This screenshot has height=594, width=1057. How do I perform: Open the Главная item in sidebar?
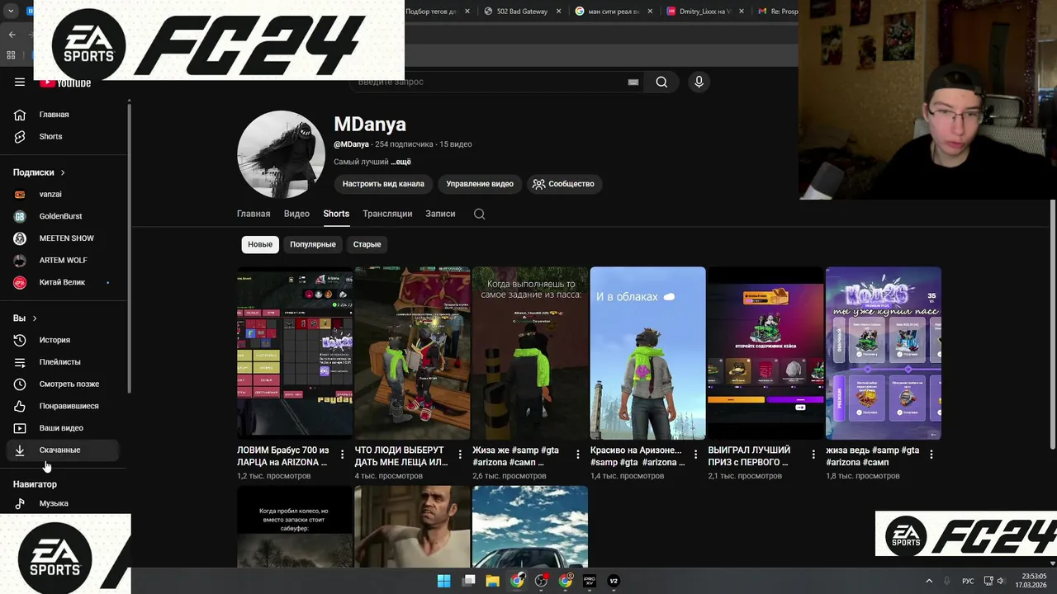click(64, 115)
